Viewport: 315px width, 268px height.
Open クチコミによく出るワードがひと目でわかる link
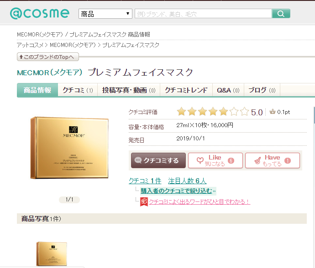[199, 201]
